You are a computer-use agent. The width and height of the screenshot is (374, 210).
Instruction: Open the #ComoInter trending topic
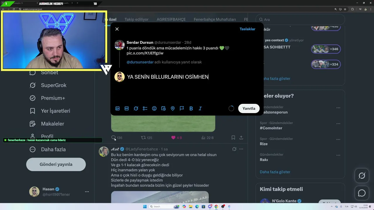click(x=271, y=128)
